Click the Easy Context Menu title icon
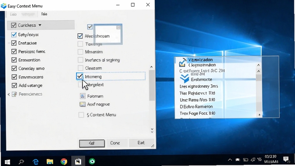 pos(3,6)
